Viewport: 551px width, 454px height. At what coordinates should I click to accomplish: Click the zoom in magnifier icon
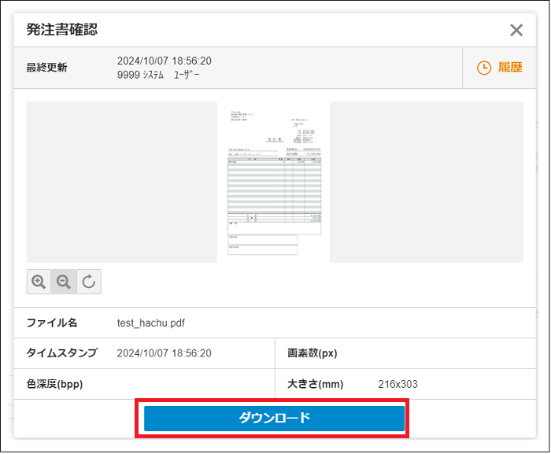pyautogui.click(x=39, y=282)
